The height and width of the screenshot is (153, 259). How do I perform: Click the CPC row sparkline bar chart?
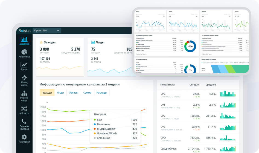228,94
